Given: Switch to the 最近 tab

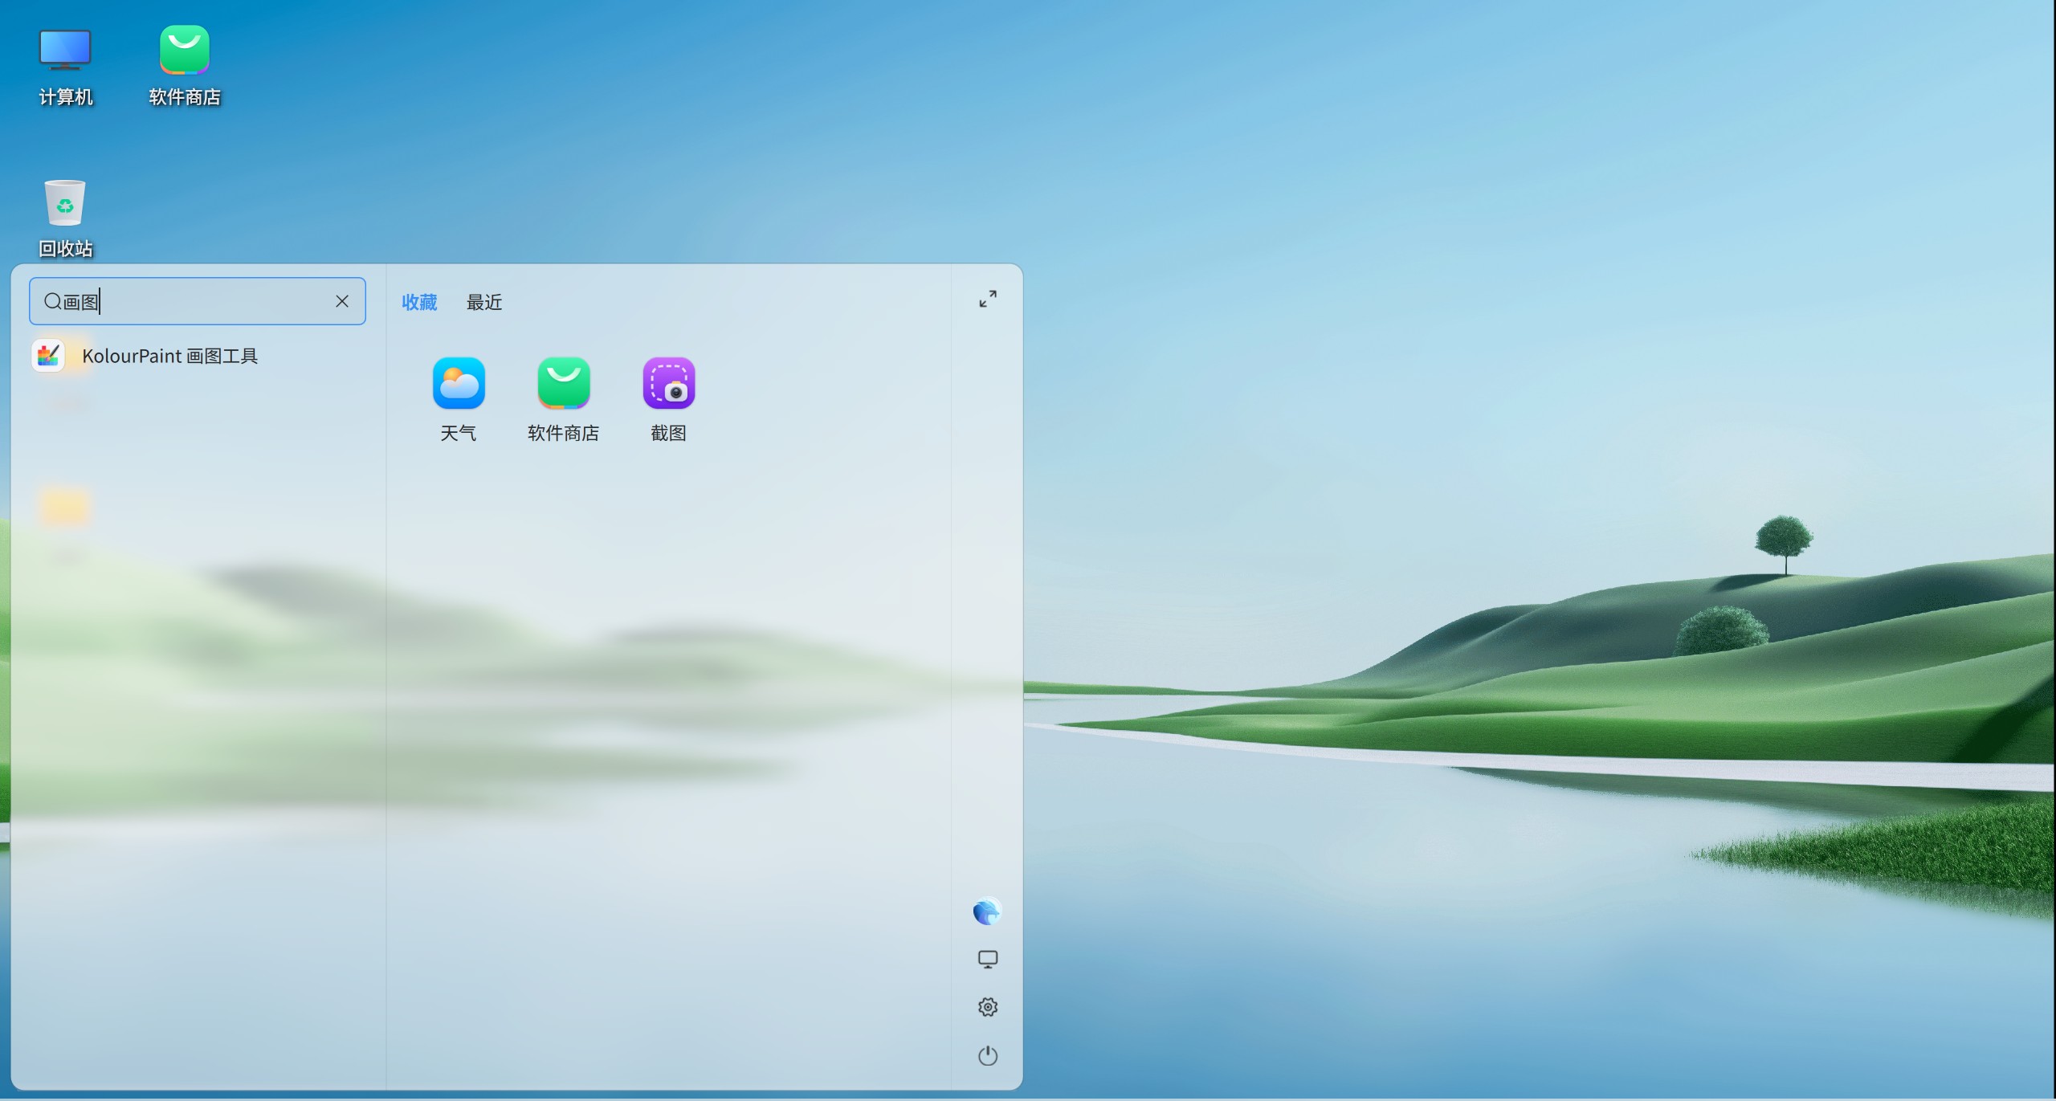Looking at the screenshot, I should 484,302.
